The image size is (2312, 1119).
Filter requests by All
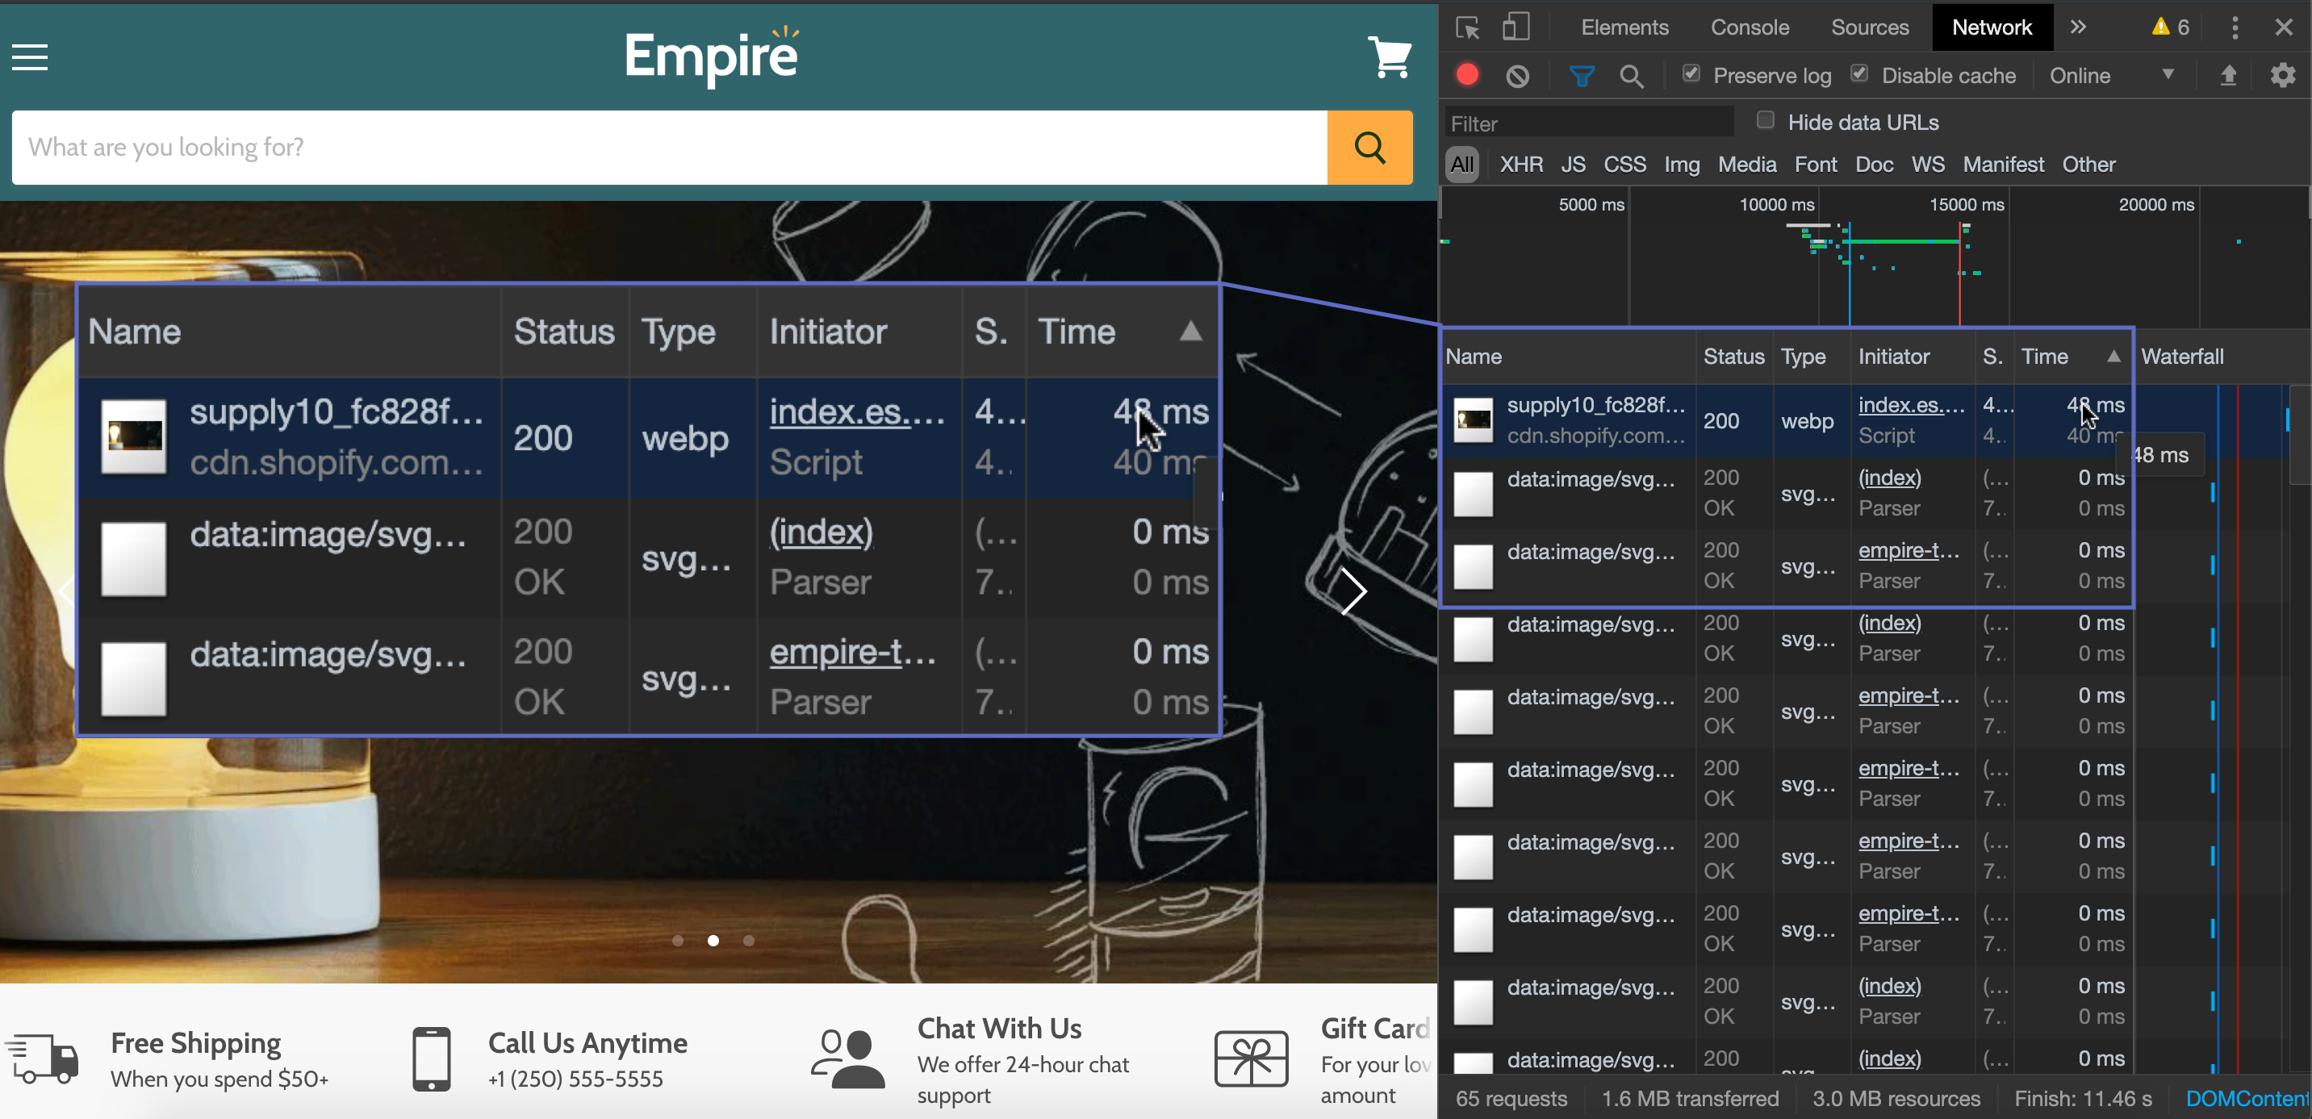point(1462,165)
